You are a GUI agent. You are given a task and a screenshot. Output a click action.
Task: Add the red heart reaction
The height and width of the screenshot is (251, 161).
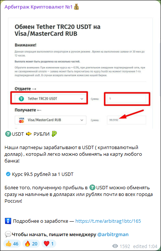(x=49, y=244)
